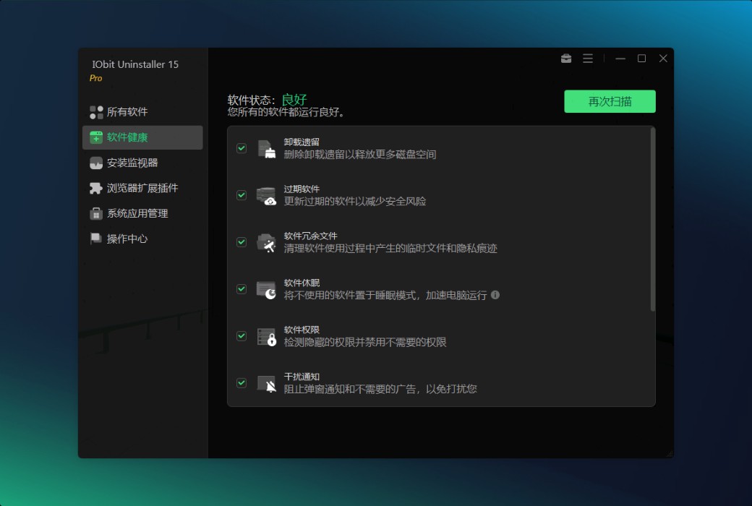Click text 更新过期的软件以减少安全风险

[355, 202]
